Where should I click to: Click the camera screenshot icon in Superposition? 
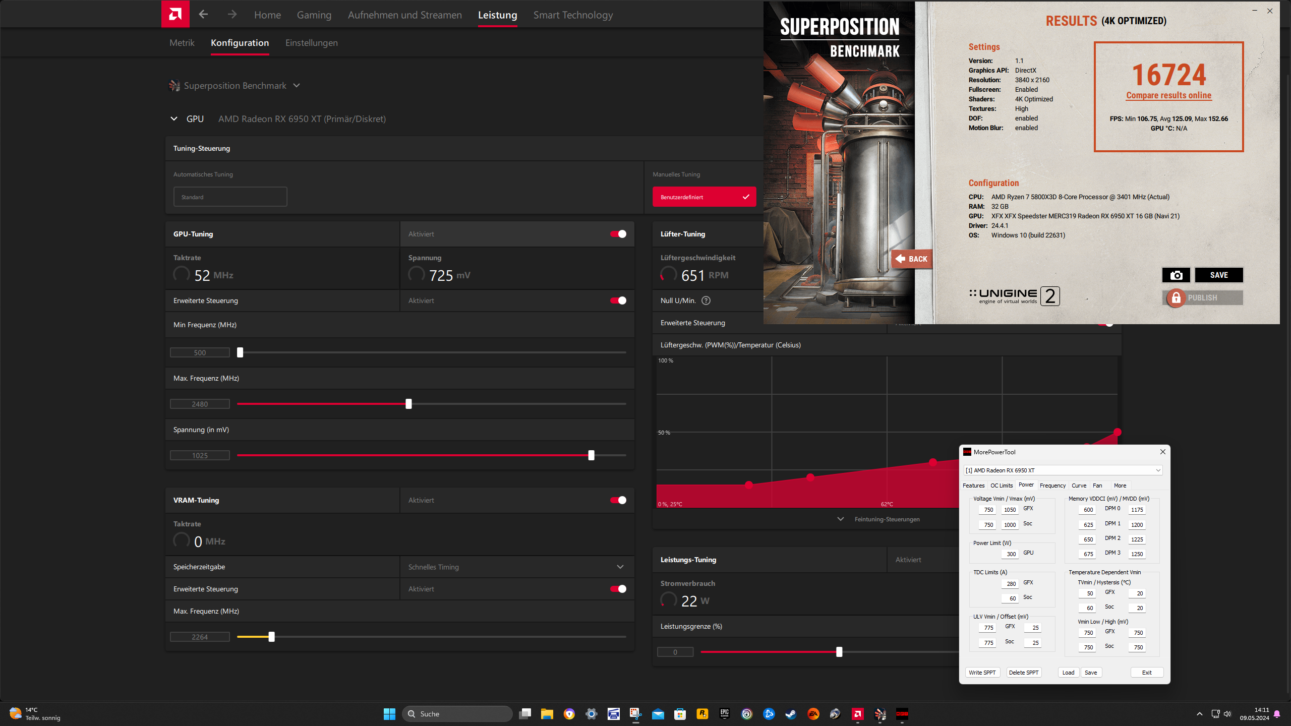pos(1176,275)
